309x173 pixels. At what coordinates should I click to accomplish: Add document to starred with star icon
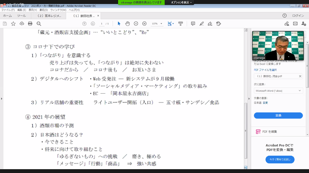pos(13,24)
